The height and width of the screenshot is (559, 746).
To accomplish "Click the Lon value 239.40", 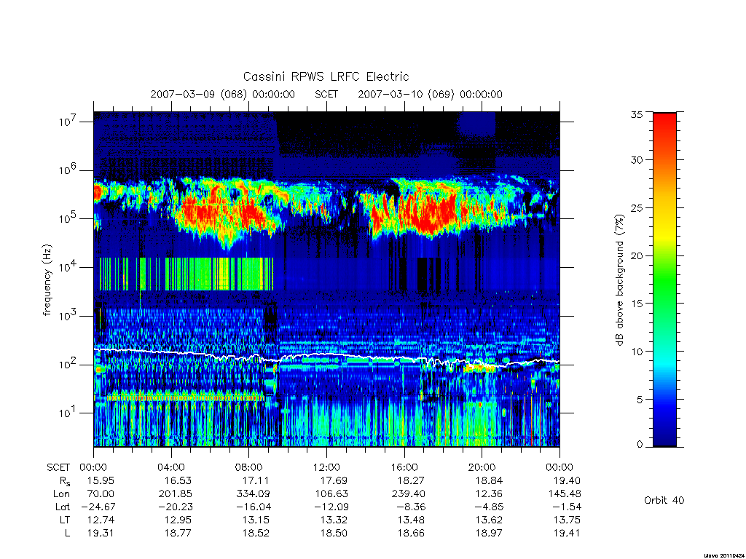I will [x=409, y=494].
